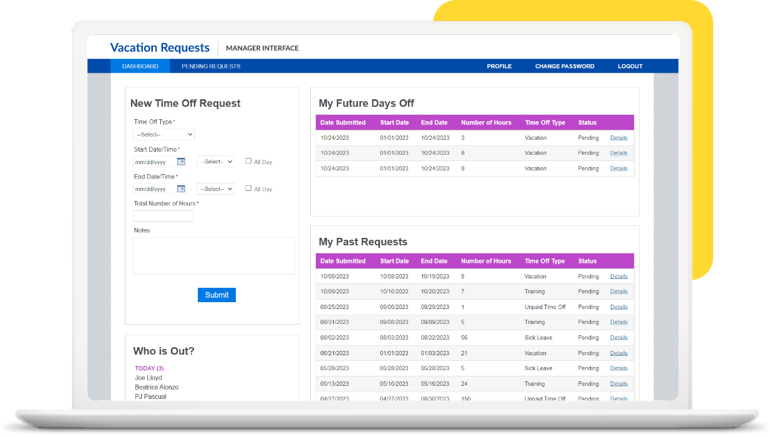
Task: View Details for the 08/02/2023 Sick Leave request
Action: [619, 338]
